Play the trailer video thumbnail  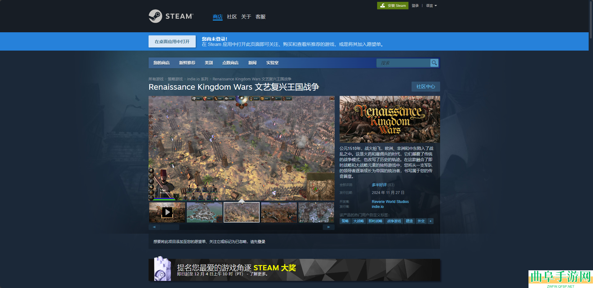(x=167, y=212)
